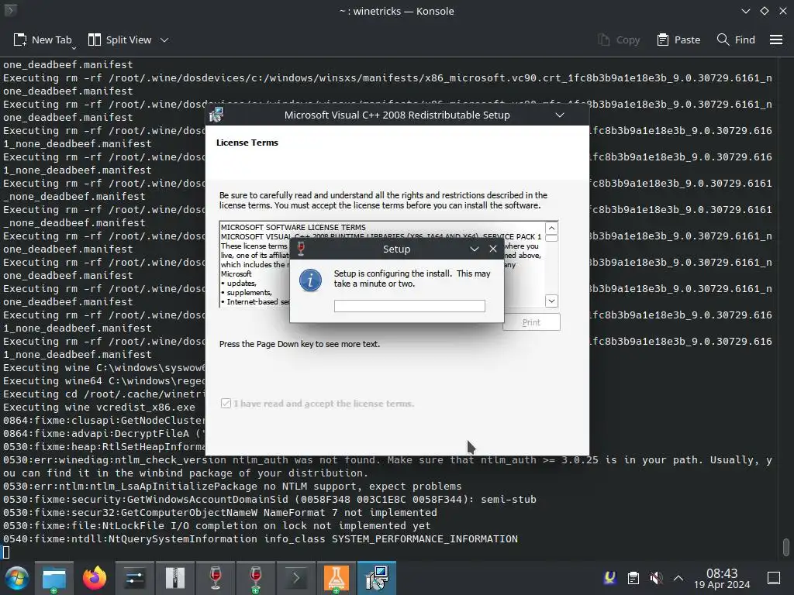Click the wine glass icon in Setup dialog title

[x=301, y=249]
